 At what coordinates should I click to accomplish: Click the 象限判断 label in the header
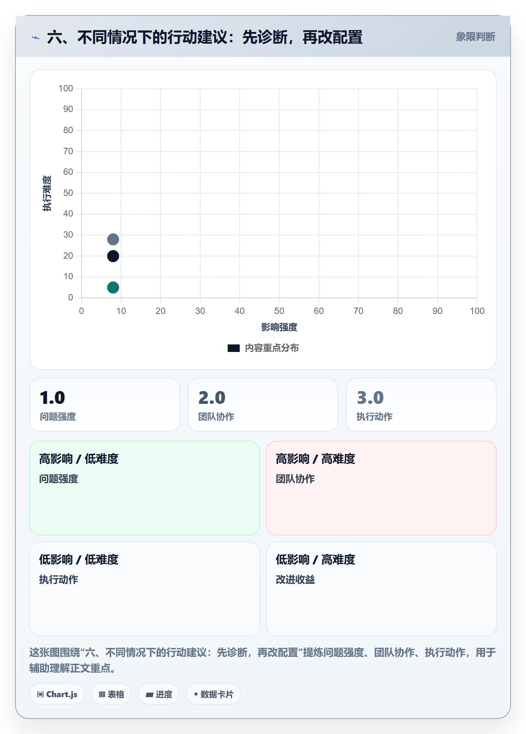pyautogui.click(x=475, y=37)
